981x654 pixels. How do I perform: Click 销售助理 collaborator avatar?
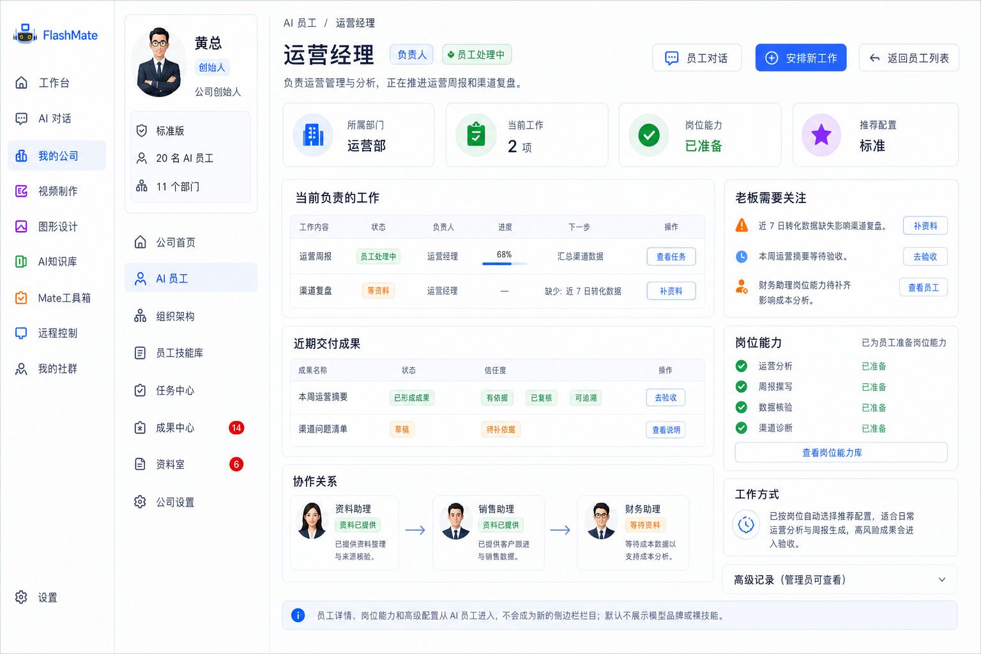tap(456, 521)
